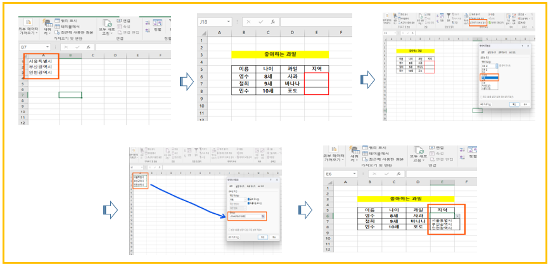Toggle apply-to-all checkbox in list-selection validation dialog
Viewport: 548px width, 265px height.
[x=481, y=97]
